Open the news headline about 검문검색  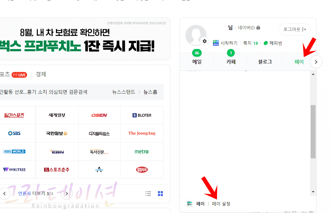click(x=44, y=92)
